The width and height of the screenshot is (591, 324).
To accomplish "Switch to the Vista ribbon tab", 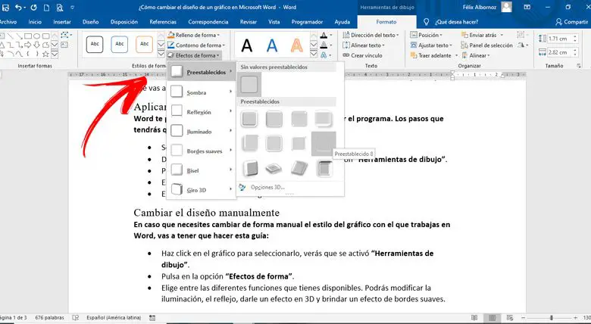I will tap(274, 22).
